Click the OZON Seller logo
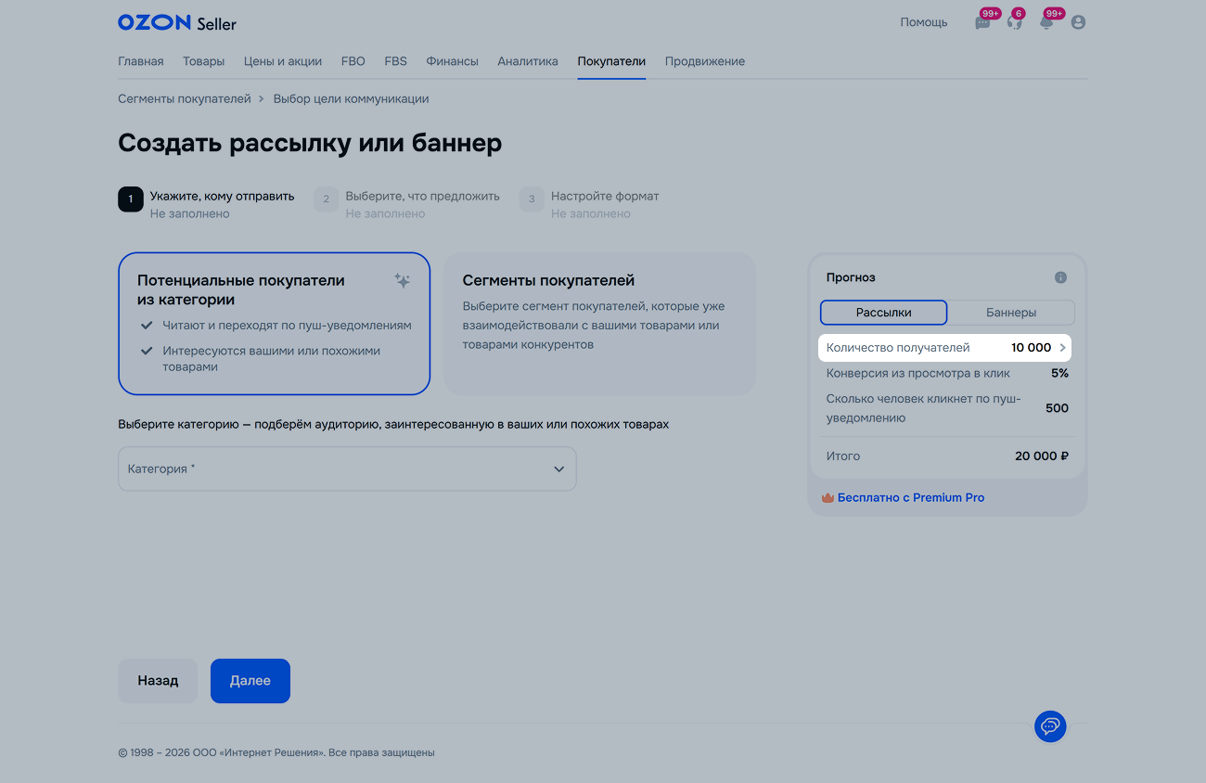 tap(176, 22)
